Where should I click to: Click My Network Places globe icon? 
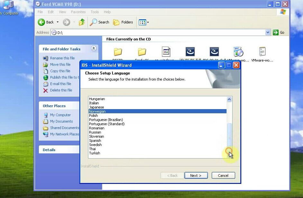click(x=46, y=134)
